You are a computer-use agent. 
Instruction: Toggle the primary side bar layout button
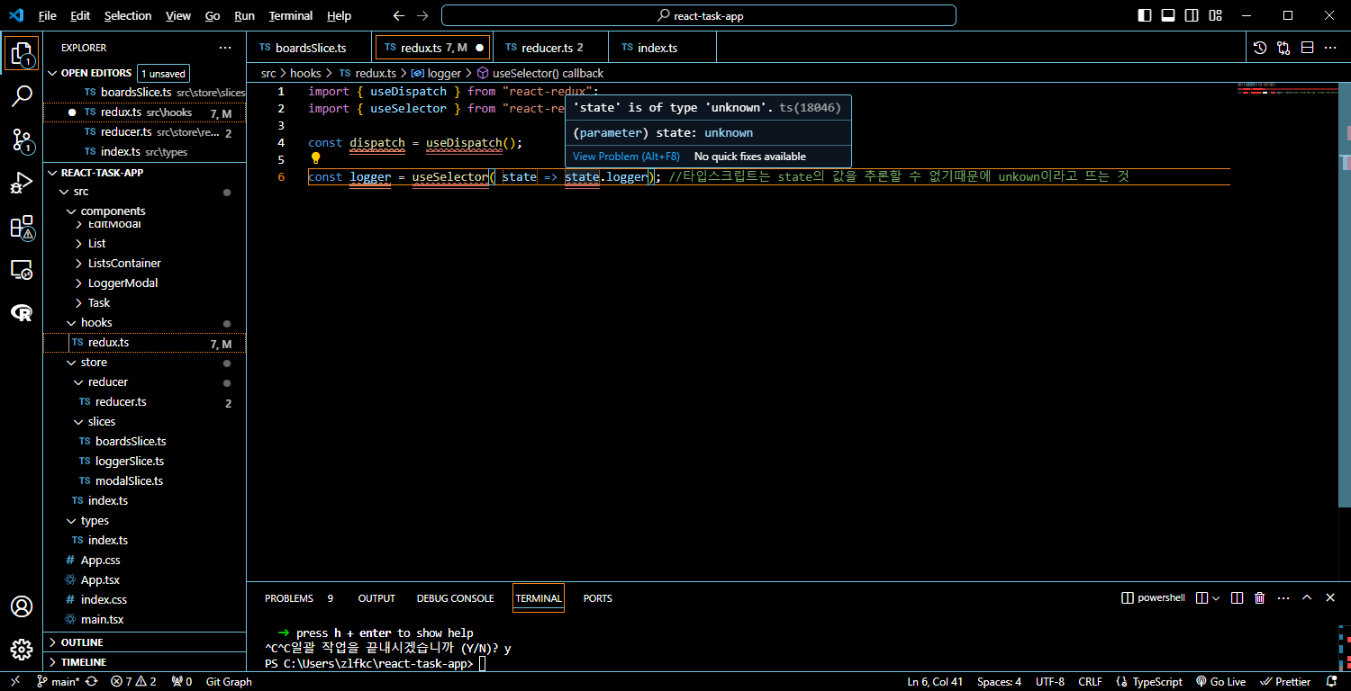tap(1145, 15)
